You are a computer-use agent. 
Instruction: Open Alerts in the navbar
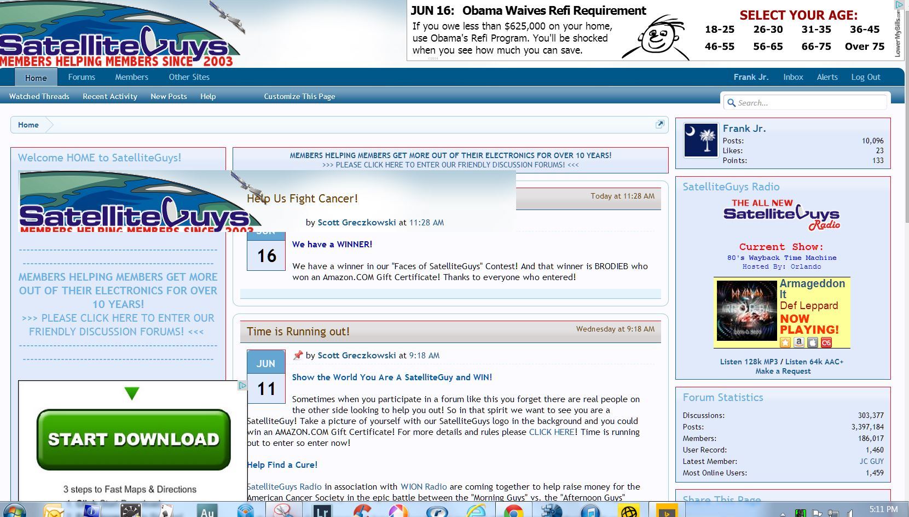pyautogui.click(x=827, y=77)
